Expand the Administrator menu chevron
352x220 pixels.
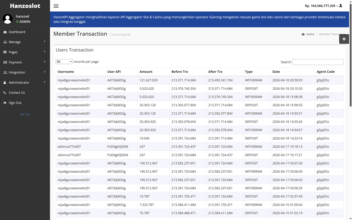[x=45, y=82]
